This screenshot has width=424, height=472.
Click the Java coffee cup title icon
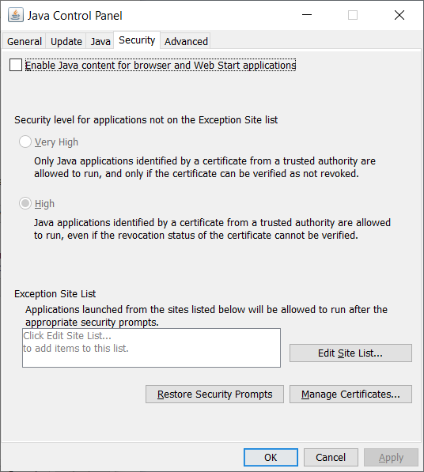click(x=16, y=15)
